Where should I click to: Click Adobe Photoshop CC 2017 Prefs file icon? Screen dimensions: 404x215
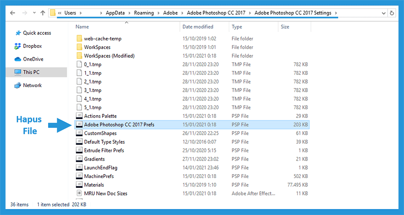click(79, 124)
